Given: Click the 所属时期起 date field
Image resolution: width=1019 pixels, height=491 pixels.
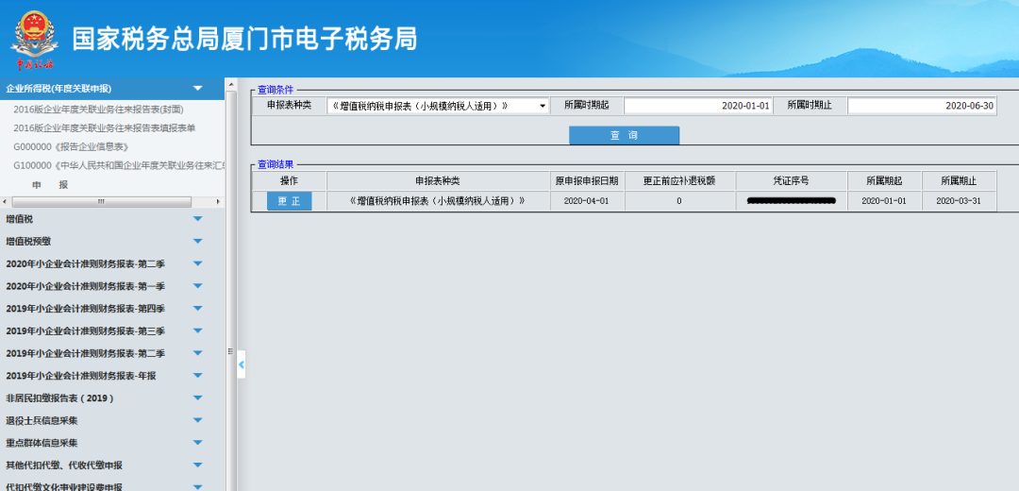Looking at the screenshot, I should [x=698, y=106].
